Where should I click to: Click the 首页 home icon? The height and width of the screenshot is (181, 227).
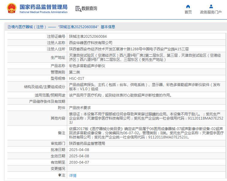(188, 7)
